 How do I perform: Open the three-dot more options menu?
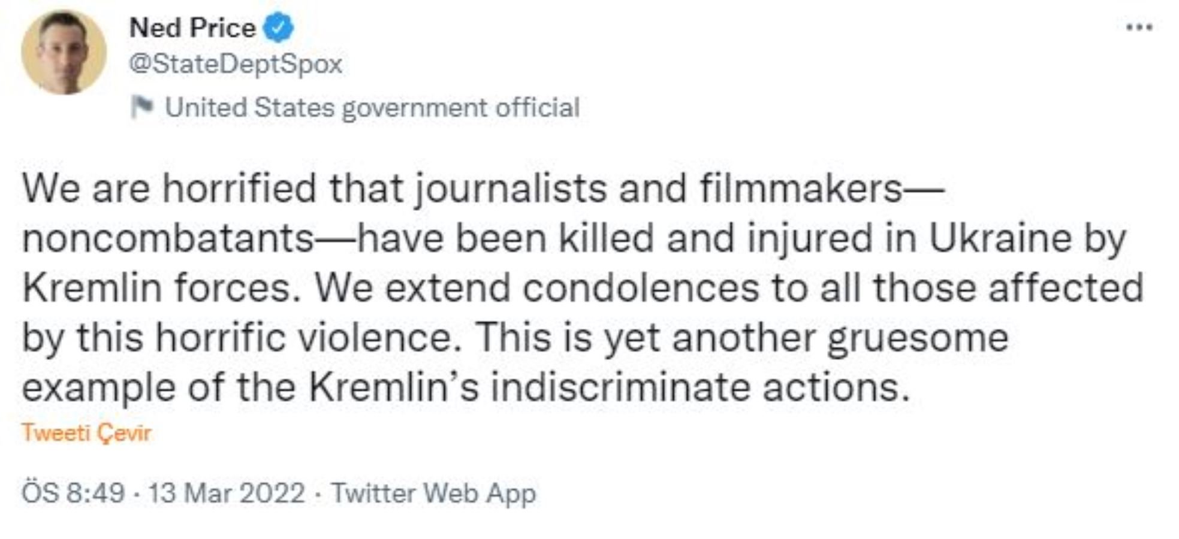pos(1139,28)
